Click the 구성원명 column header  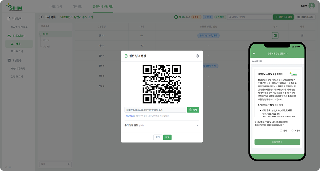(x=101, y=27)
